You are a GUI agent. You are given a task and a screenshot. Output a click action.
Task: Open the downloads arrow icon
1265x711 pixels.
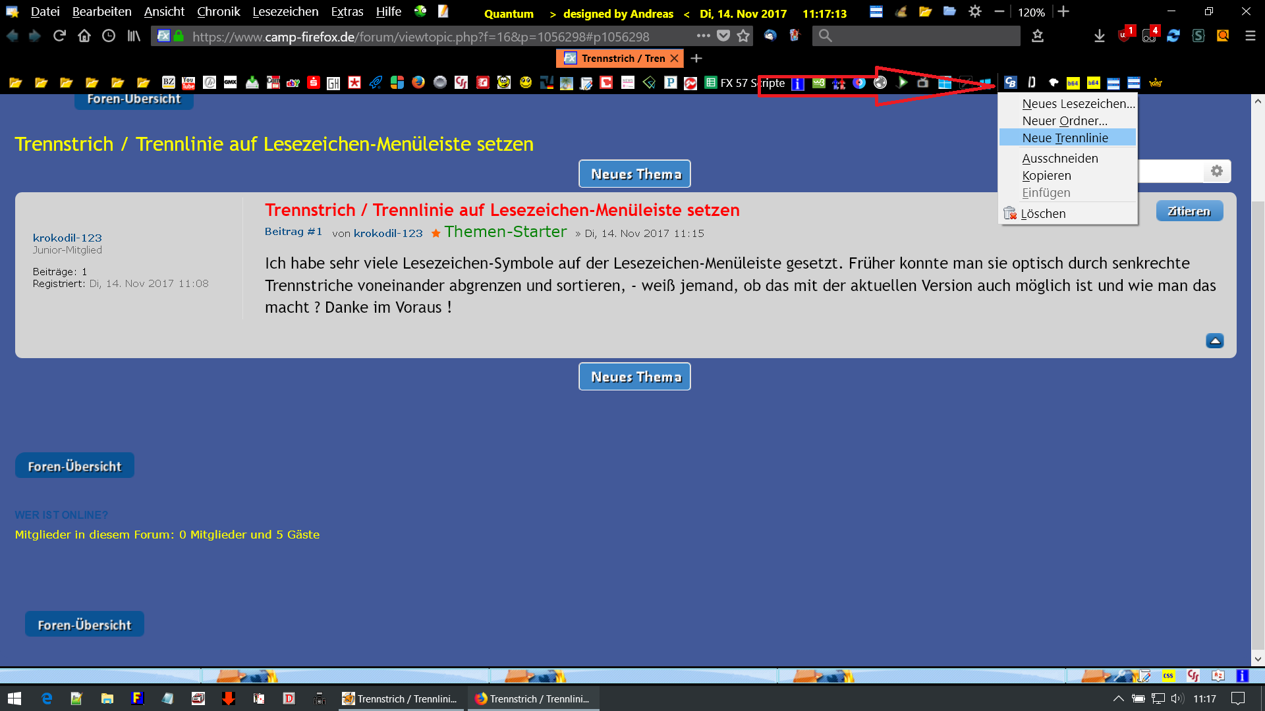coord(1099,36)
